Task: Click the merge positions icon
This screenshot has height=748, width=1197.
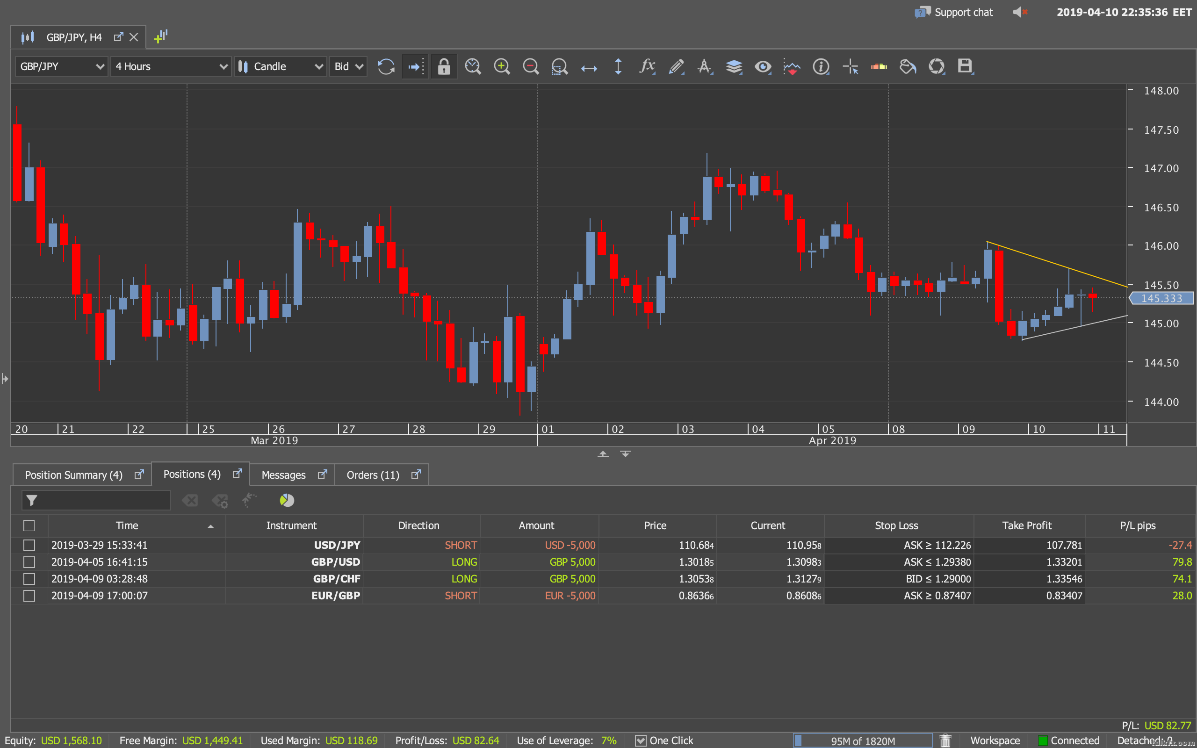Action: (249, 500)
